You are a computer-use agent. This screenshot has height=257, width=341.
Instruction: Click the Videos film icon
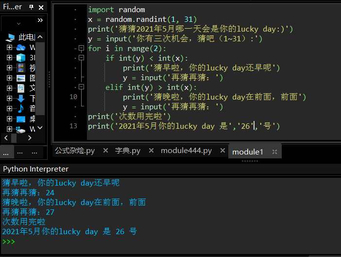point(20,68)
